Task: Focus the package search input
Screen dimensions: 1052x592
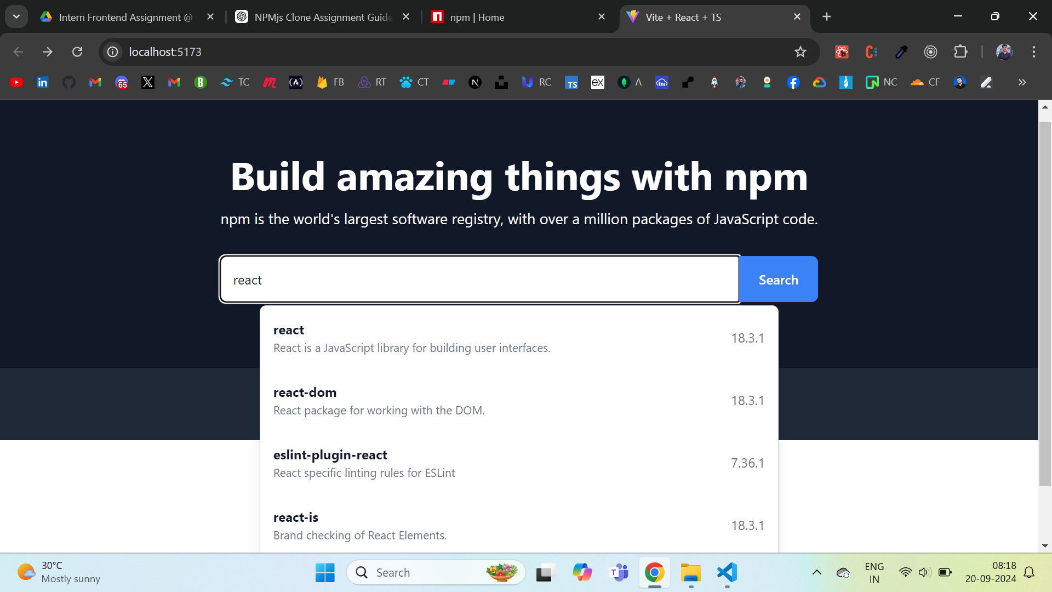Action: click(x=480, y=279)
